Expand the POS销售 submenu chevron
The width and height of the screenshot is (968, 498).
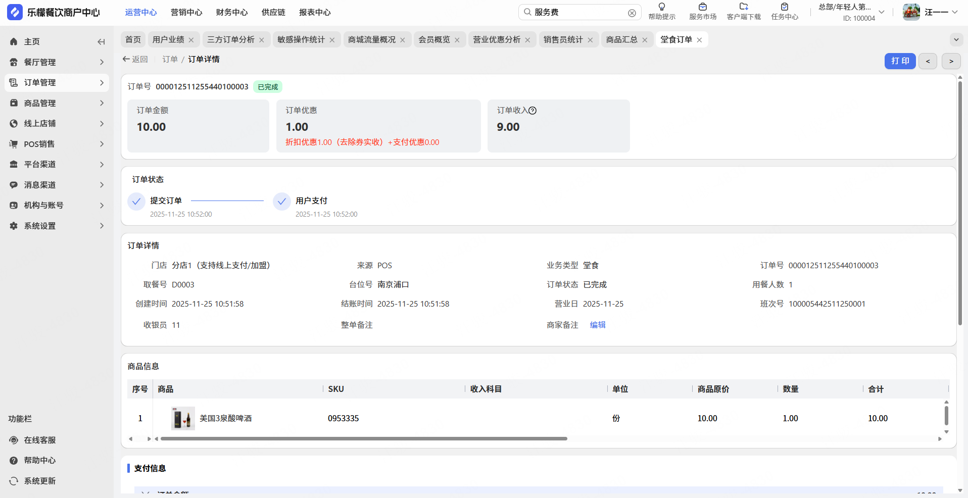[102, 144]
